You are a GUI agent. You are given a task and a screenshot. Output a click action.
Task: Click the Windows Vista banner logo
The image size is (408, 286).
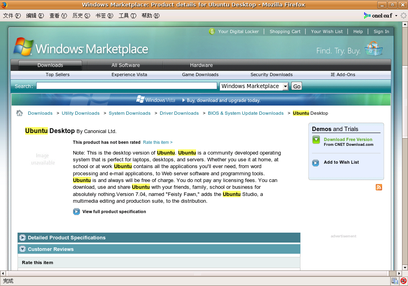coord(156,100)
